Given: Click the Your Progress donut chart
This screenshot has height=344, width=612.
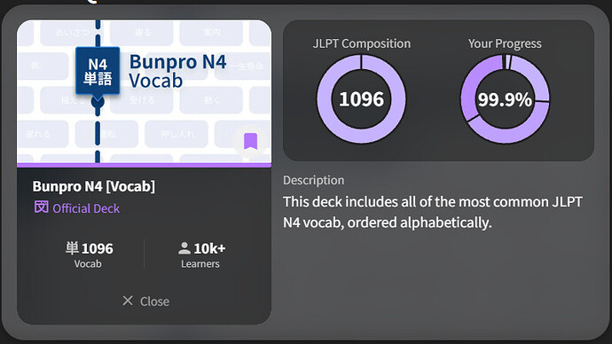Looking at the screenshot, I should point(505,99).
